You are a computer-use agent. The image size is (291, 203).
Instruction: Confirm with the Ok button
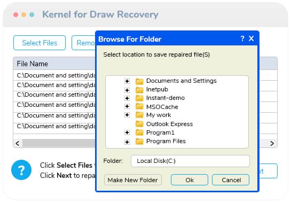(190, 180)
